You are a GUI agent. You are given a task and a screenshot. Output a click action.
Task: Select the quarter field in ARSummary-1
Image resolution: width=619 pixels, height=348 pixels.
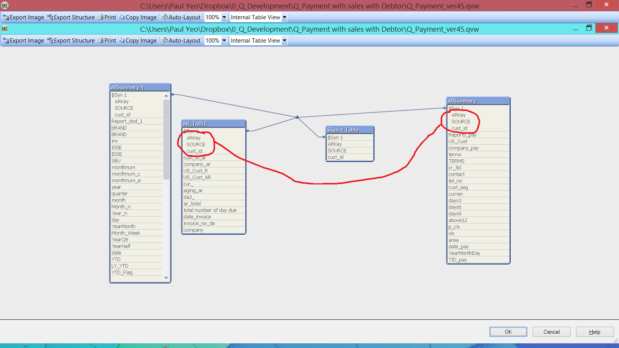(x=137, y=193)
